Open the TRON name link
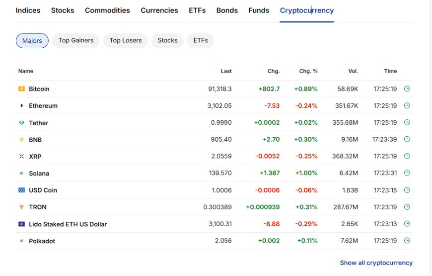This screenshot has width=432, height=276. pyautogui.click(x=38, y=207)
